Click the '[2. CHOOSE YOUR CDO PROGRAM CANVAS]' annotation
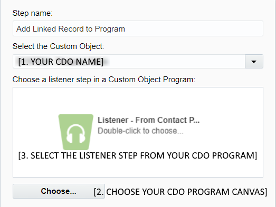This screenshot has height=207, width=276. click(x=180, y=192)
